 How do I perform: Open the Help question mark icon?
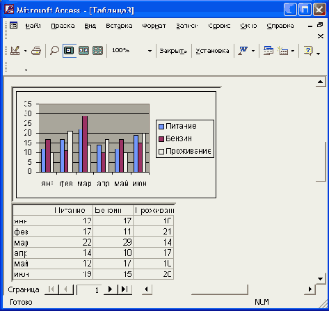pyautogui.click(x=308, y=50)
